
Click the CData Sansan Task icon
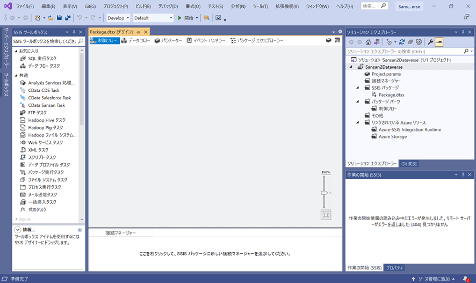click(x=23, y=105)
